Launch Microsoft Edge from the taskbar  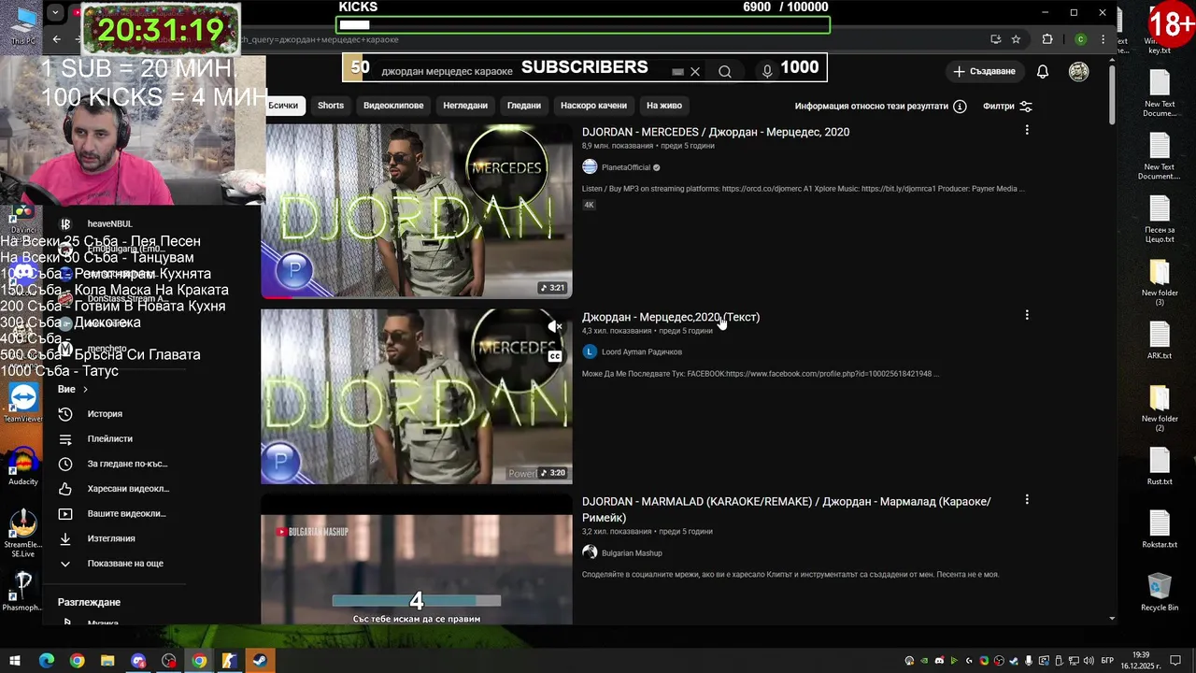(x=46, y=661)
